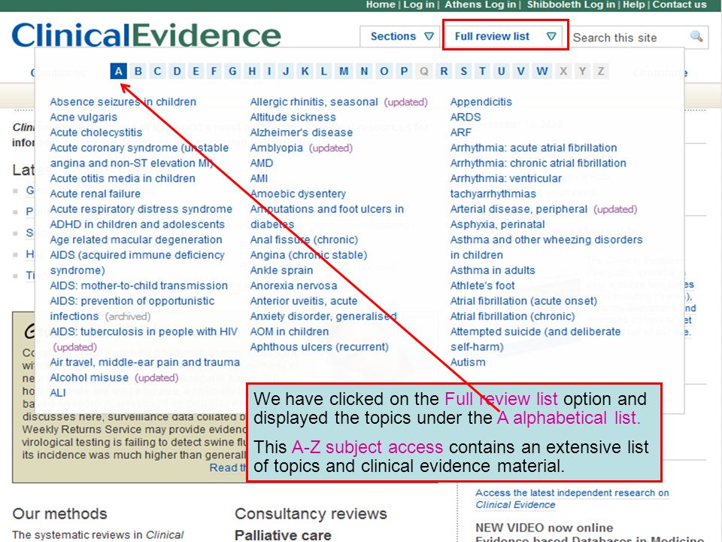Open the Full review list dropdown
The width and height of the screenshot is (722, 542).
coord(505,36)
